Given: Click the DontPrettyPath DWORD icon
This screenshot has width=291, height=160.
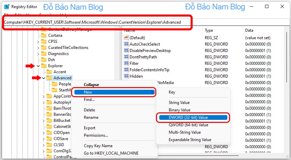Looking at the screenshot, I should click(x=126, y=57).
